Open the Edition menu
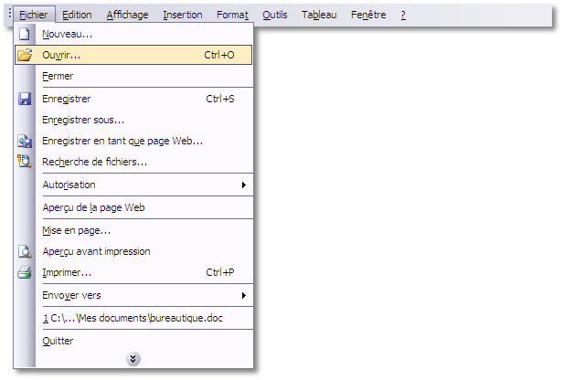The width and height of the screenshot is (563, 380). click(77, 15)
